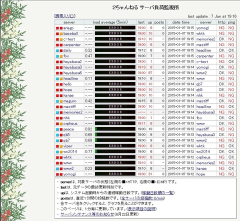Viewport: 240px width, 221px height.
Task: Open the viper server graph link
Action: (68, 146)
